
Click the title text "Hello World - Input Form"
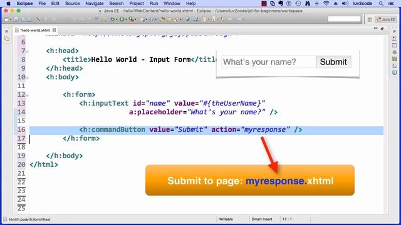point(141,60)
